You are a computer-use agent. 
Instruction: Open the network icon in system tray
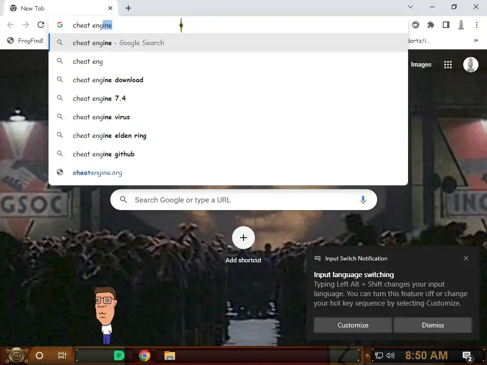pos(379,355)
